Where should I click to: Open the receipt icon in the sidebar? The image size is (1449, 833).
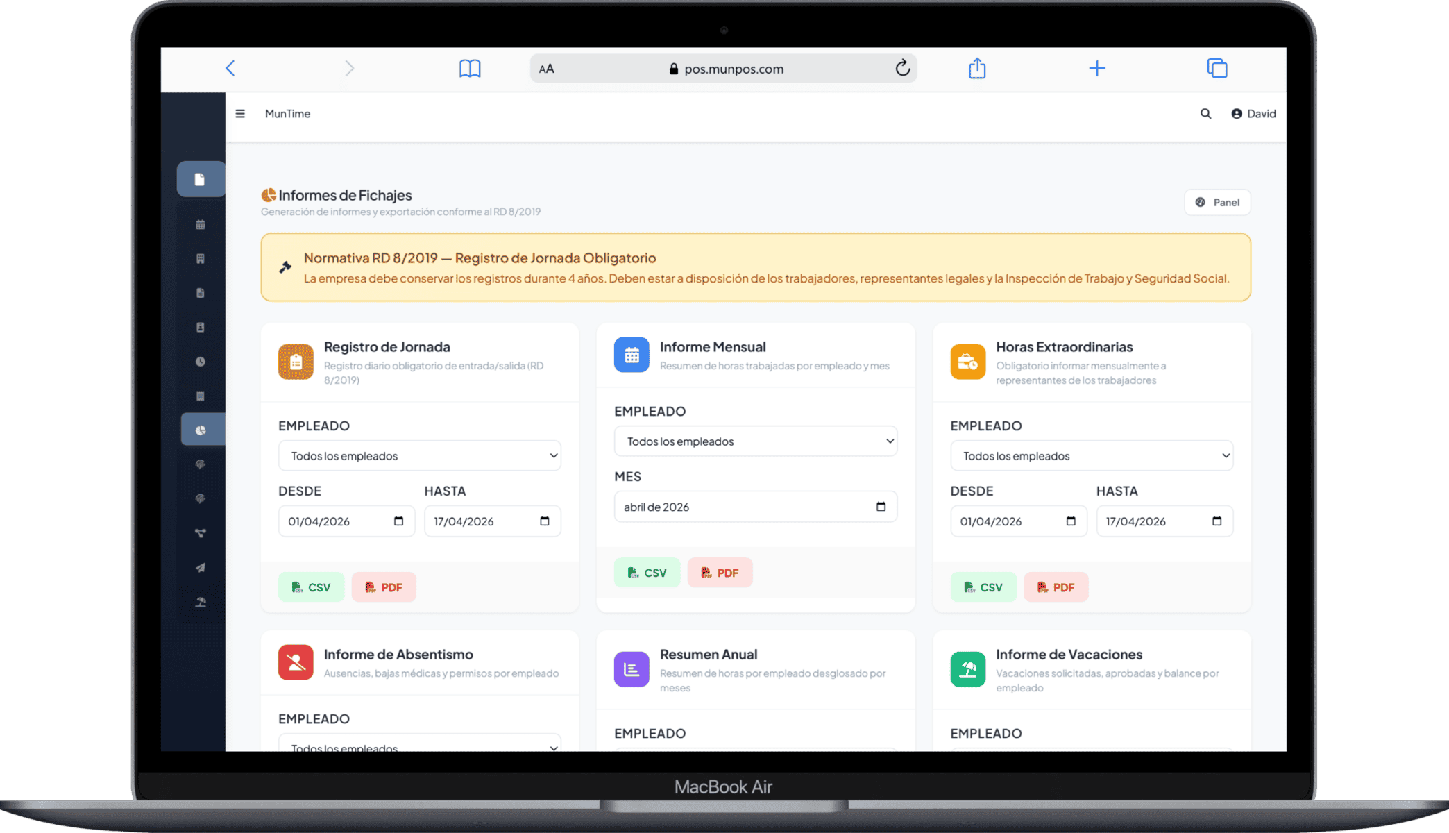(201, 396)
